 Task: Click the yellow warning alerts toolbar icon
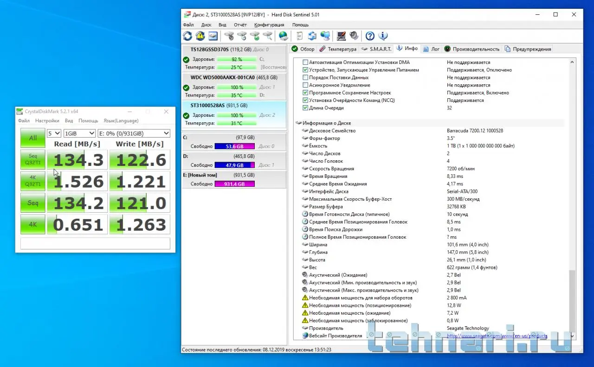[x=200, y=36]
